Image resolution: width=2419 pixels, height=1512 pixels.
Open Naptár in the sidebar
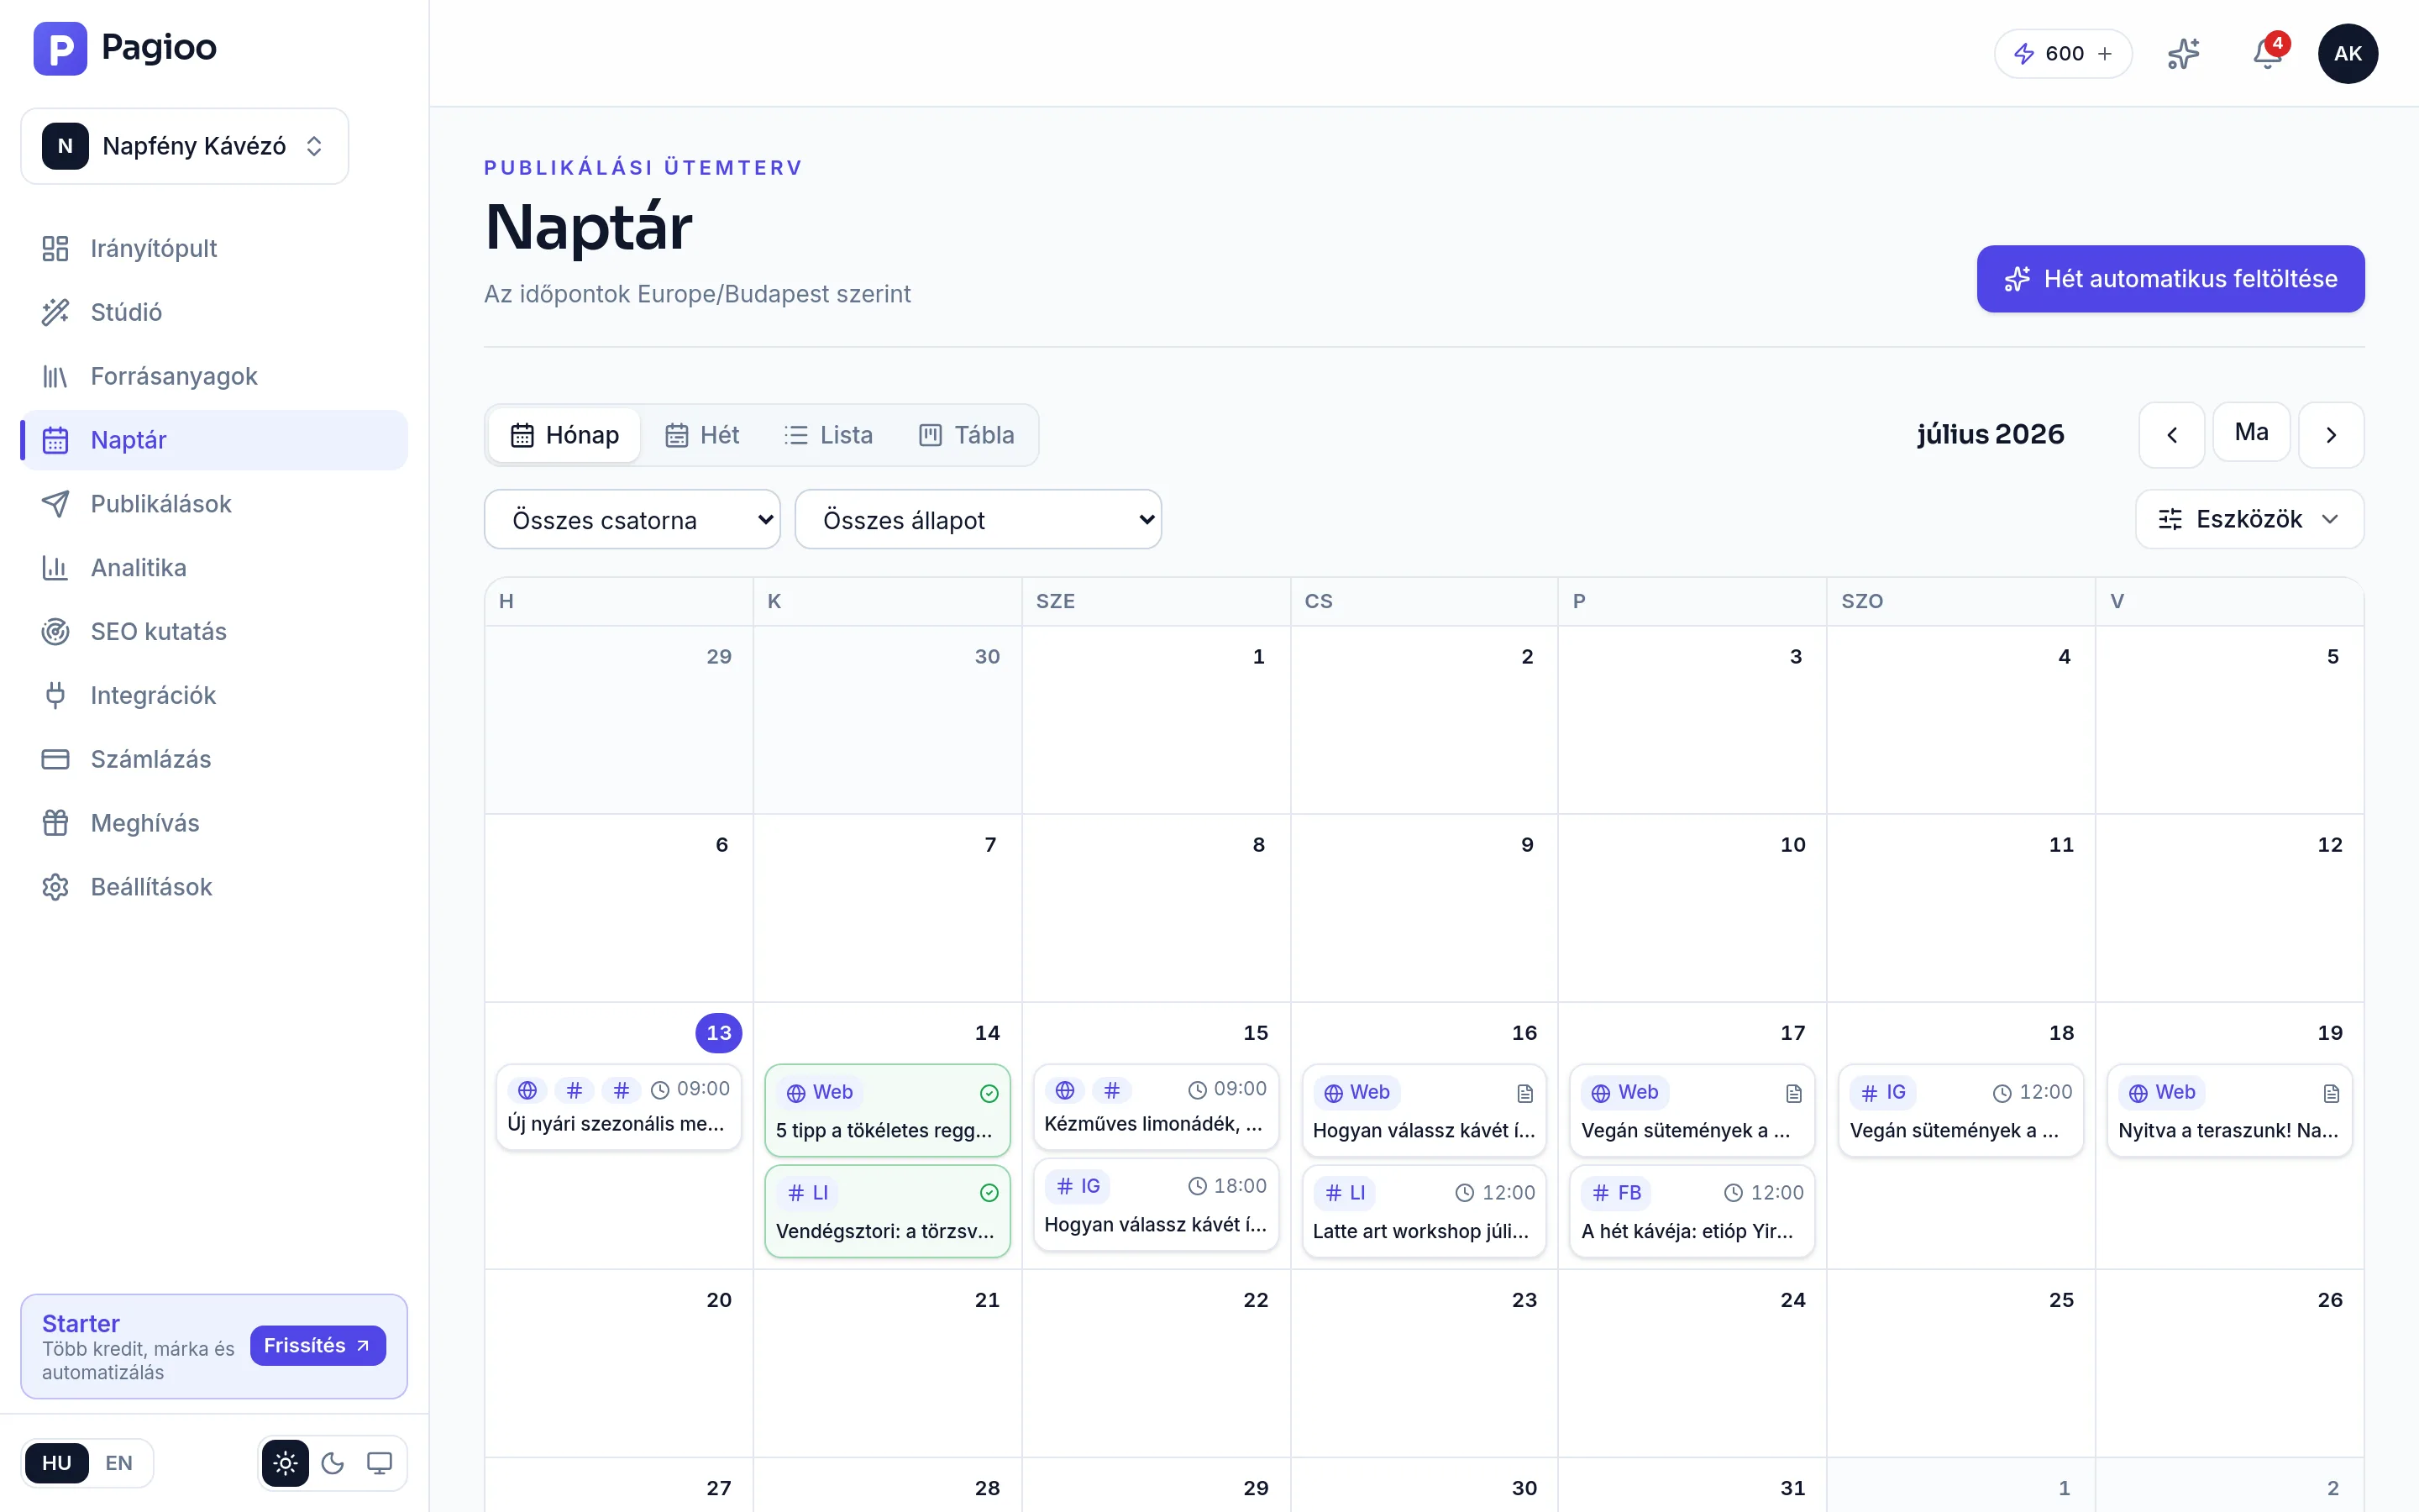click(x=214, y=440)
